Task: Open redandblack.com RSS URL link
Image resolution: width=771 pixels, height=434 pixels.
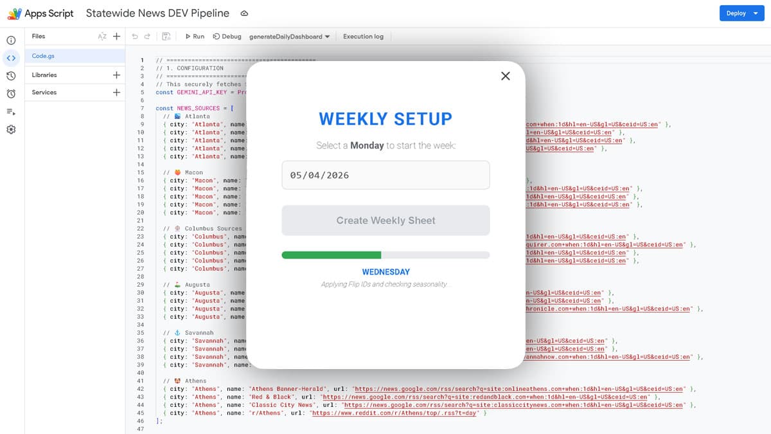Action: point(484,397)
